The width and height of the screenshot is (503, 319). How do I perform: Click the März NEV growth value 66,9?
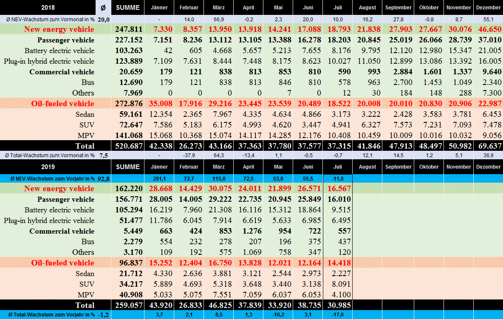point(219,20)
